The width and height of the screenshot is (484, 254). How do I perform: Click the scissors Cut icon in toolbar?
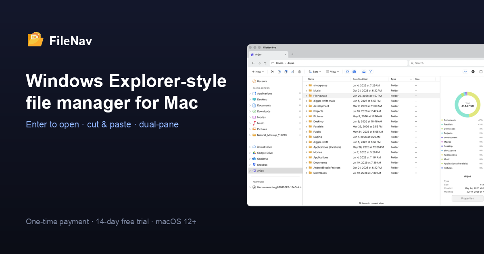[273, 72]
